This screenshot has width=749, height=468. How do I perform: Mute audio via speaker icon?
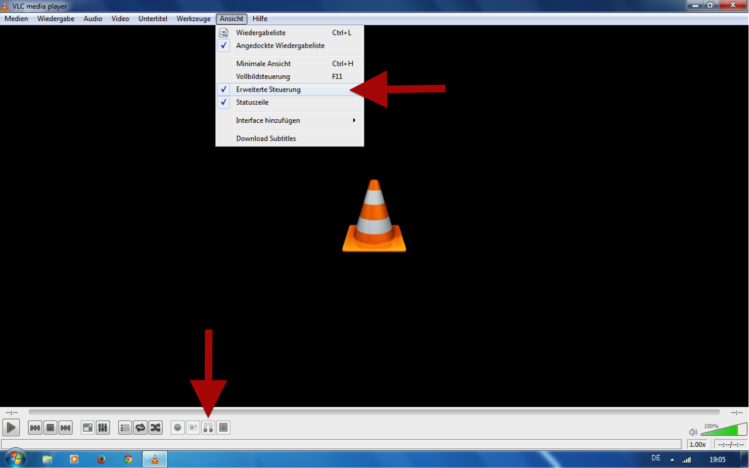click(x=693, y=432)
